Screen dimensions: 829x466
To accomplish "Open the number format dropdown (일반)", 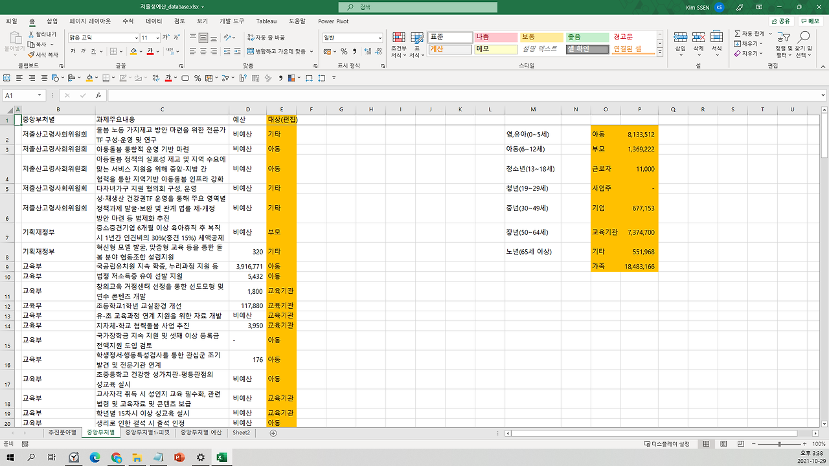I will tap(380, 38).
